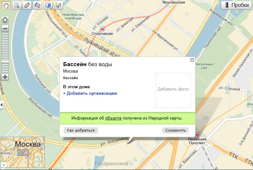253x170 pixels.
Task: Select the what's-here cursor tool
Action: pos(59,6)
